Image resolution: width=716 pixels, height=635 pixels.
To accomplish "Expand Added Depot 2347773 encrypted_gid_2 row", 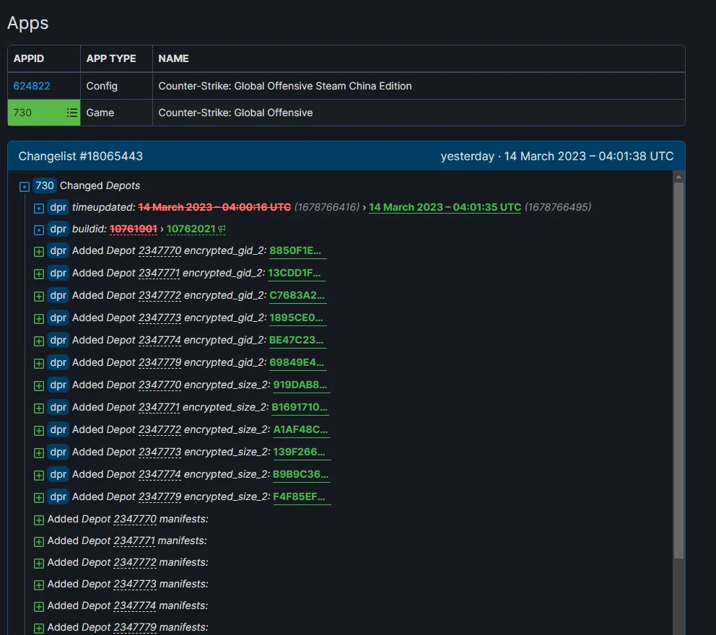I will 39,319.
